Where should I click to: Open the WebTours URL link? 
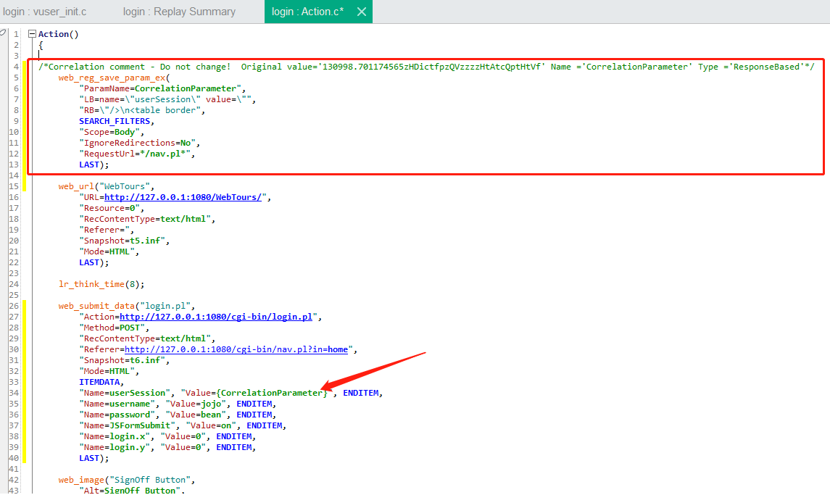(x=183, y=197)
